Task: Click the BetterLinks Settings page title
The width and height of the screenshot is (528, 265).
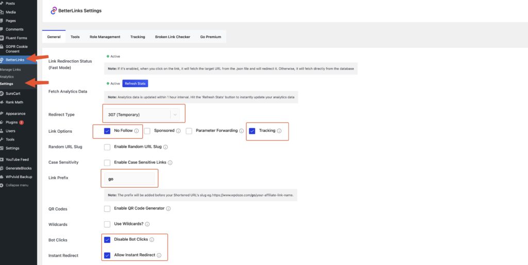Action: [x=80, y=11]
